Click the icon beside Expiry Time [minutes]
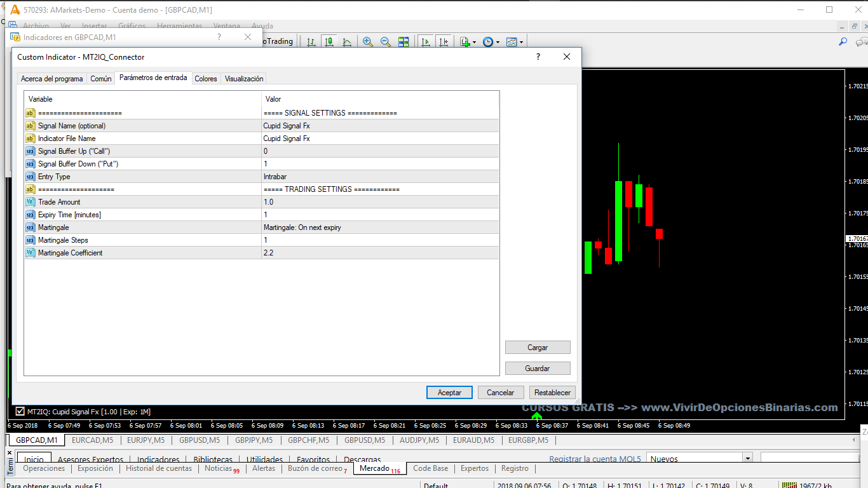The image size is (868, 488). (31, 215)
